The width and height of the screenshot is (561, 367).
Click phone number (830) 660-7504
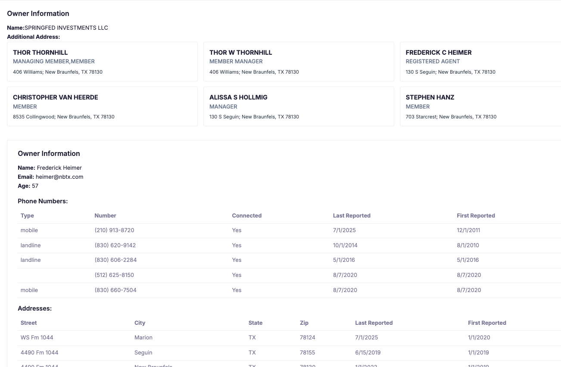tap(115, 290)
